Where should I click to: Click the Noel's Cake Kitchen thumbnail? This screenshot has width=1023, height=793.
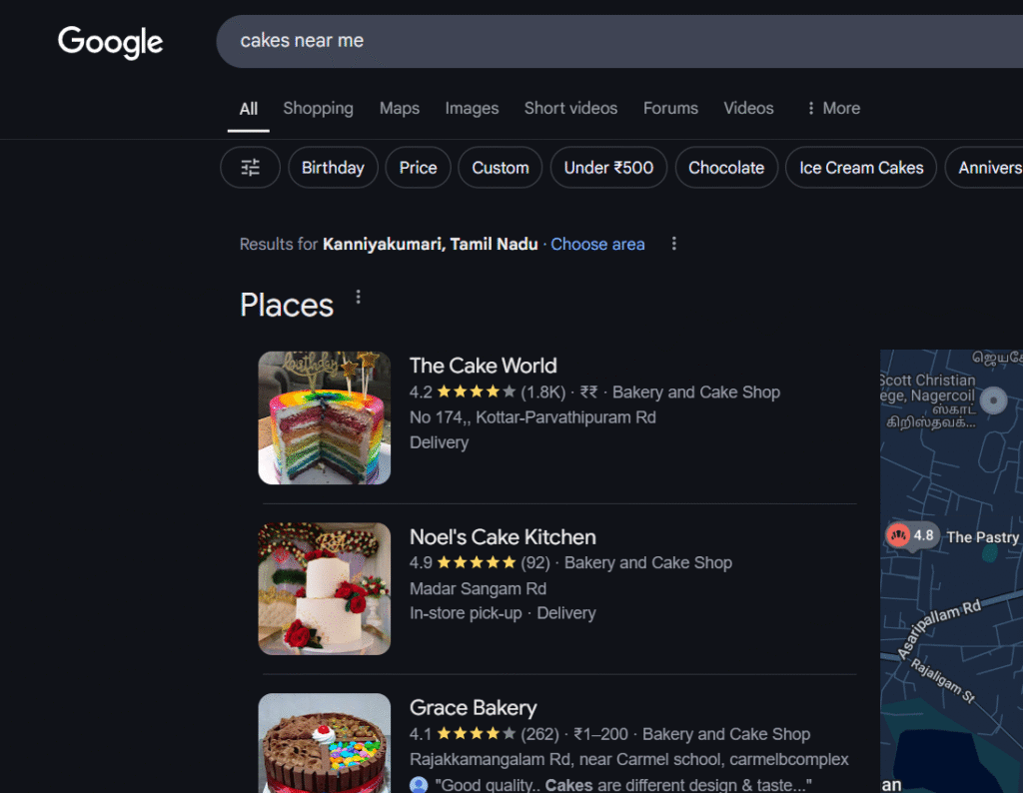click(x=324, y=588)
